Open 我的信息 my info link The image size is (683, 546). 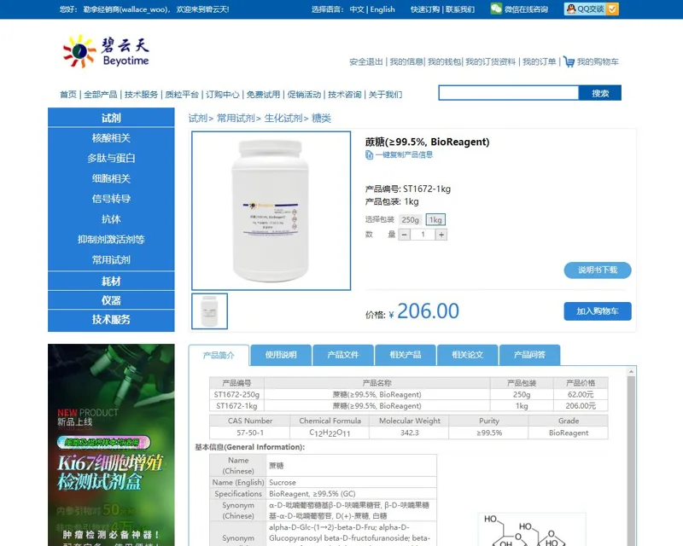pos(406,61)
